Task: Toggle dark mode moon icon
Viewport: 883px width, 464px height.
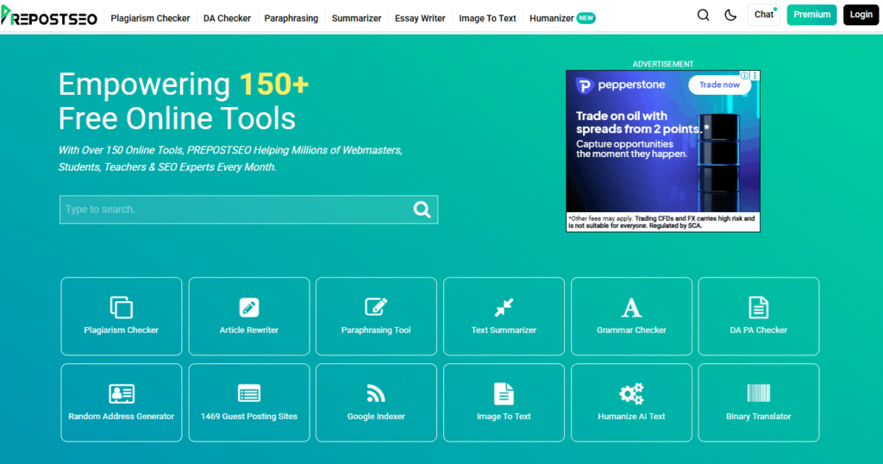Action: (730, 16)
